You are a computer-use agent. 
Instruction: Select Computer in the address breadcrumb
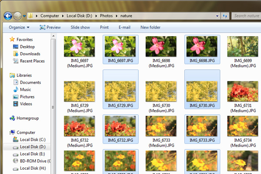(50, 16)
